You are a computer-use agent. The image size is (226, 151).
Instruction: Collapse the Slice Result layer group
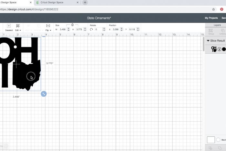pos(208,41)
